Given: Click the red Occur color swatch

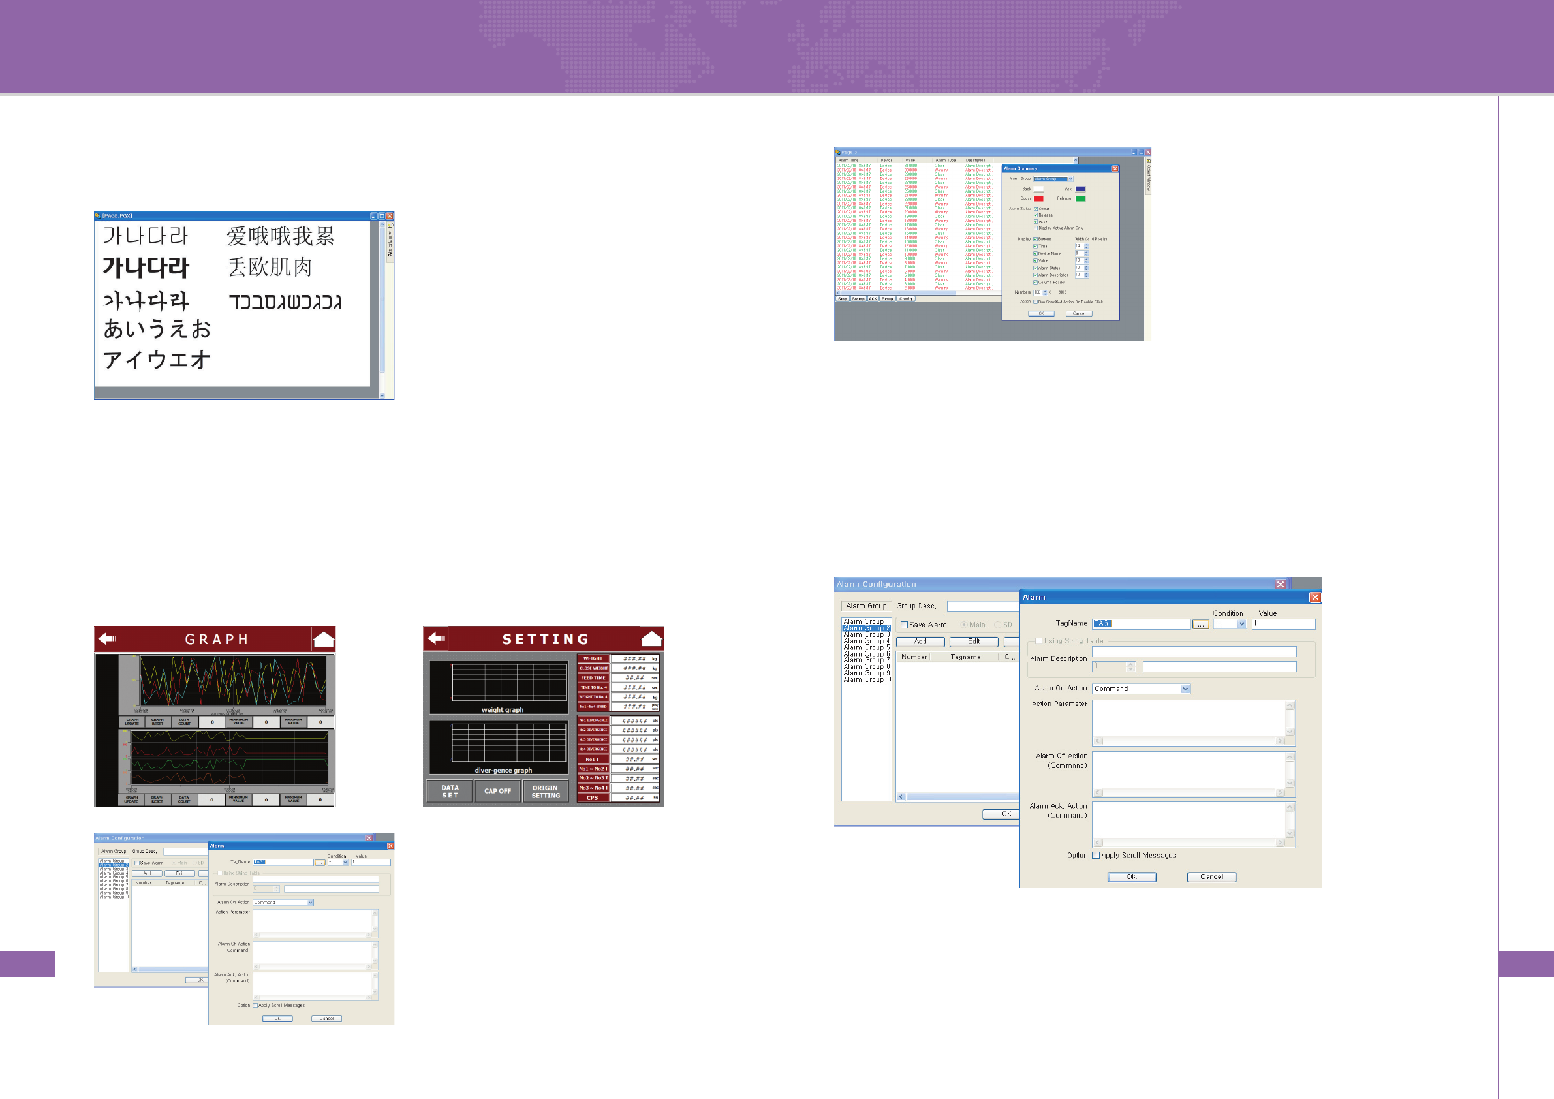Looking at the screenshot, I should coord(1038,199).
